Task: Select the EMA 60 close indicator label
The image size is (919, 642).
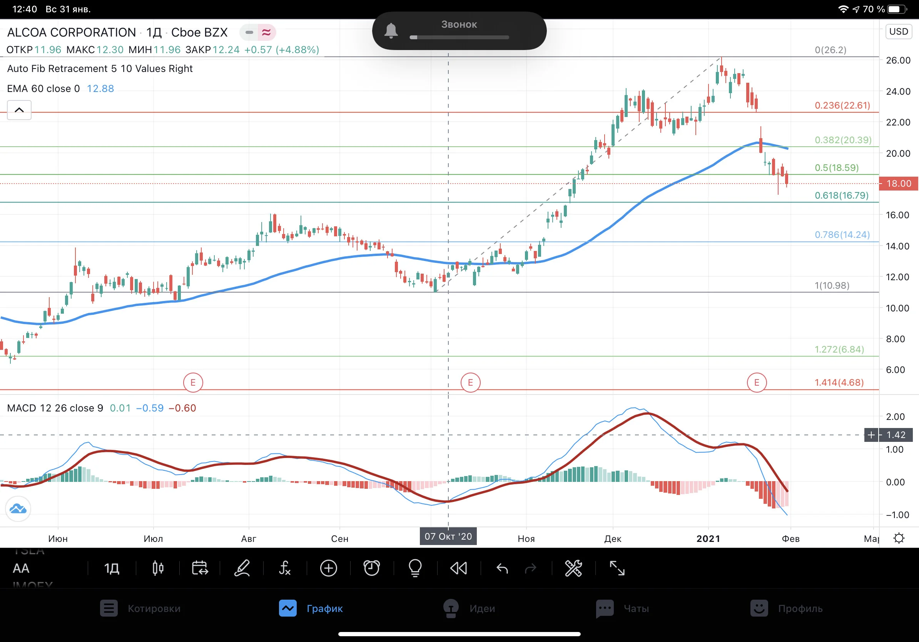Action: 43,89
